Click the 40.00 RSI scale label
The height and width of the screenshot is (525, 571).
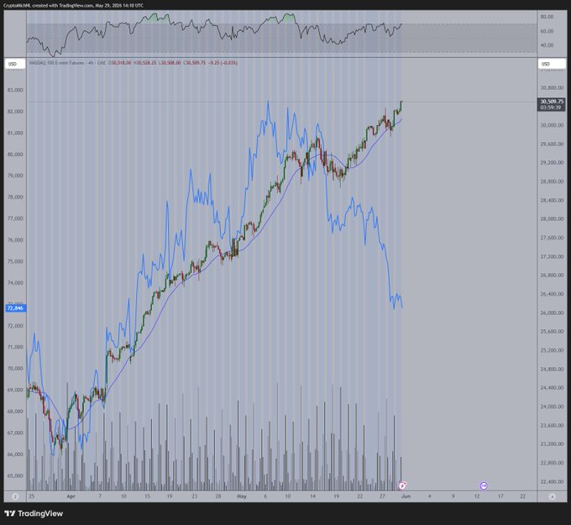coord(547,45)
